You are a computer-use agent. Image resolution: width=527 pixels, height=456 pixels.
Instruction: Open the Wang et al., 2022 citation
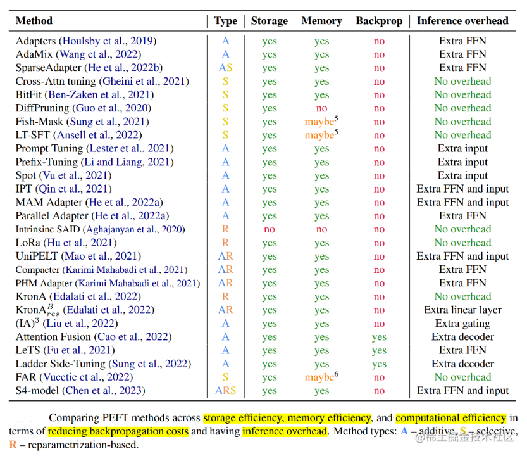coord(99,54)
